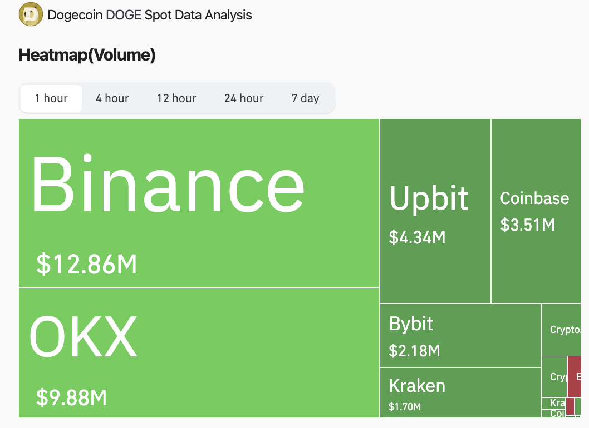Show the 7 day heatmap

pos(305,98)
